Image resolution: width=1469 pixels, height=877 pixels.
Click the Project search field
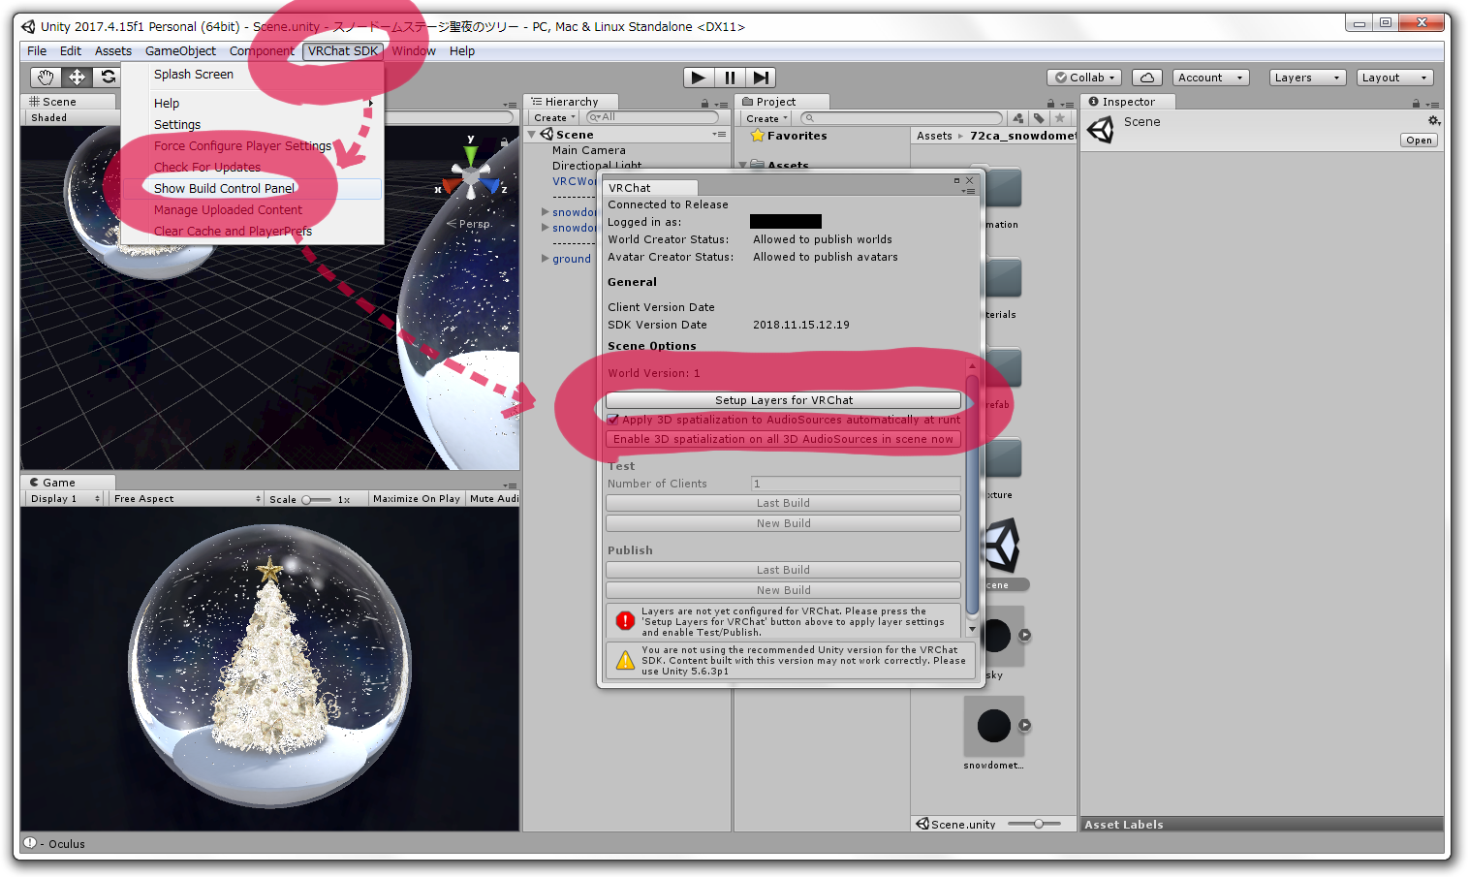901,118
